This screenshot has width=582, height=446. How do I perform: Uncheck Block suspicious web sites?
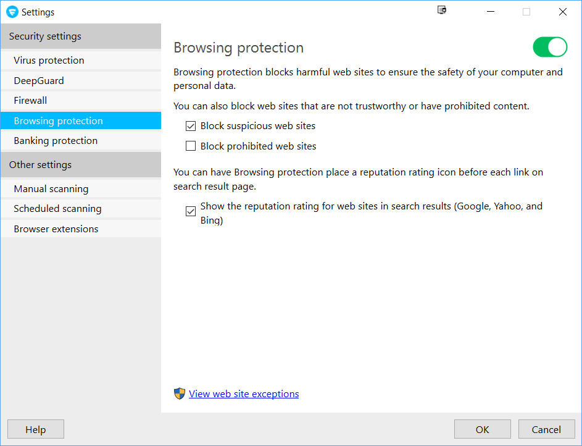pyautogui.click(x=191, y=126)
